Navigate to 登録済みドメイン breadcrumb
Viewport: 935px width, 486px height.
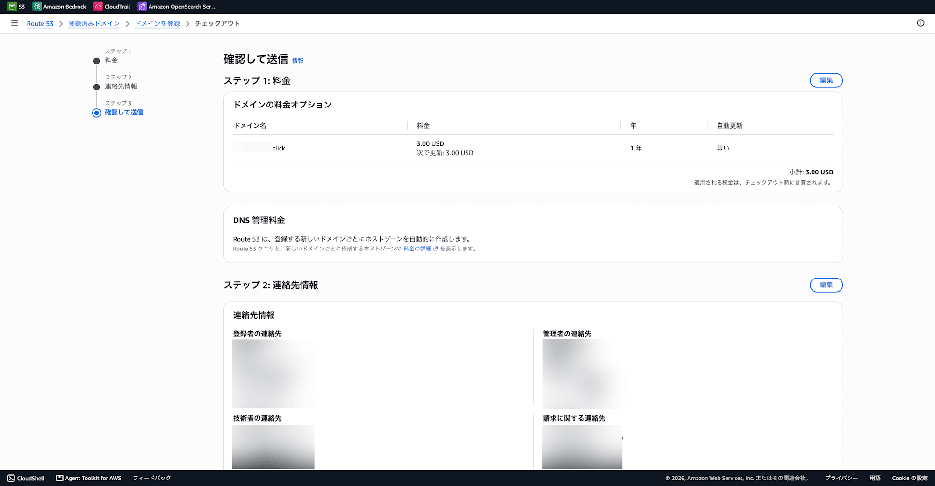coord(94,23)
